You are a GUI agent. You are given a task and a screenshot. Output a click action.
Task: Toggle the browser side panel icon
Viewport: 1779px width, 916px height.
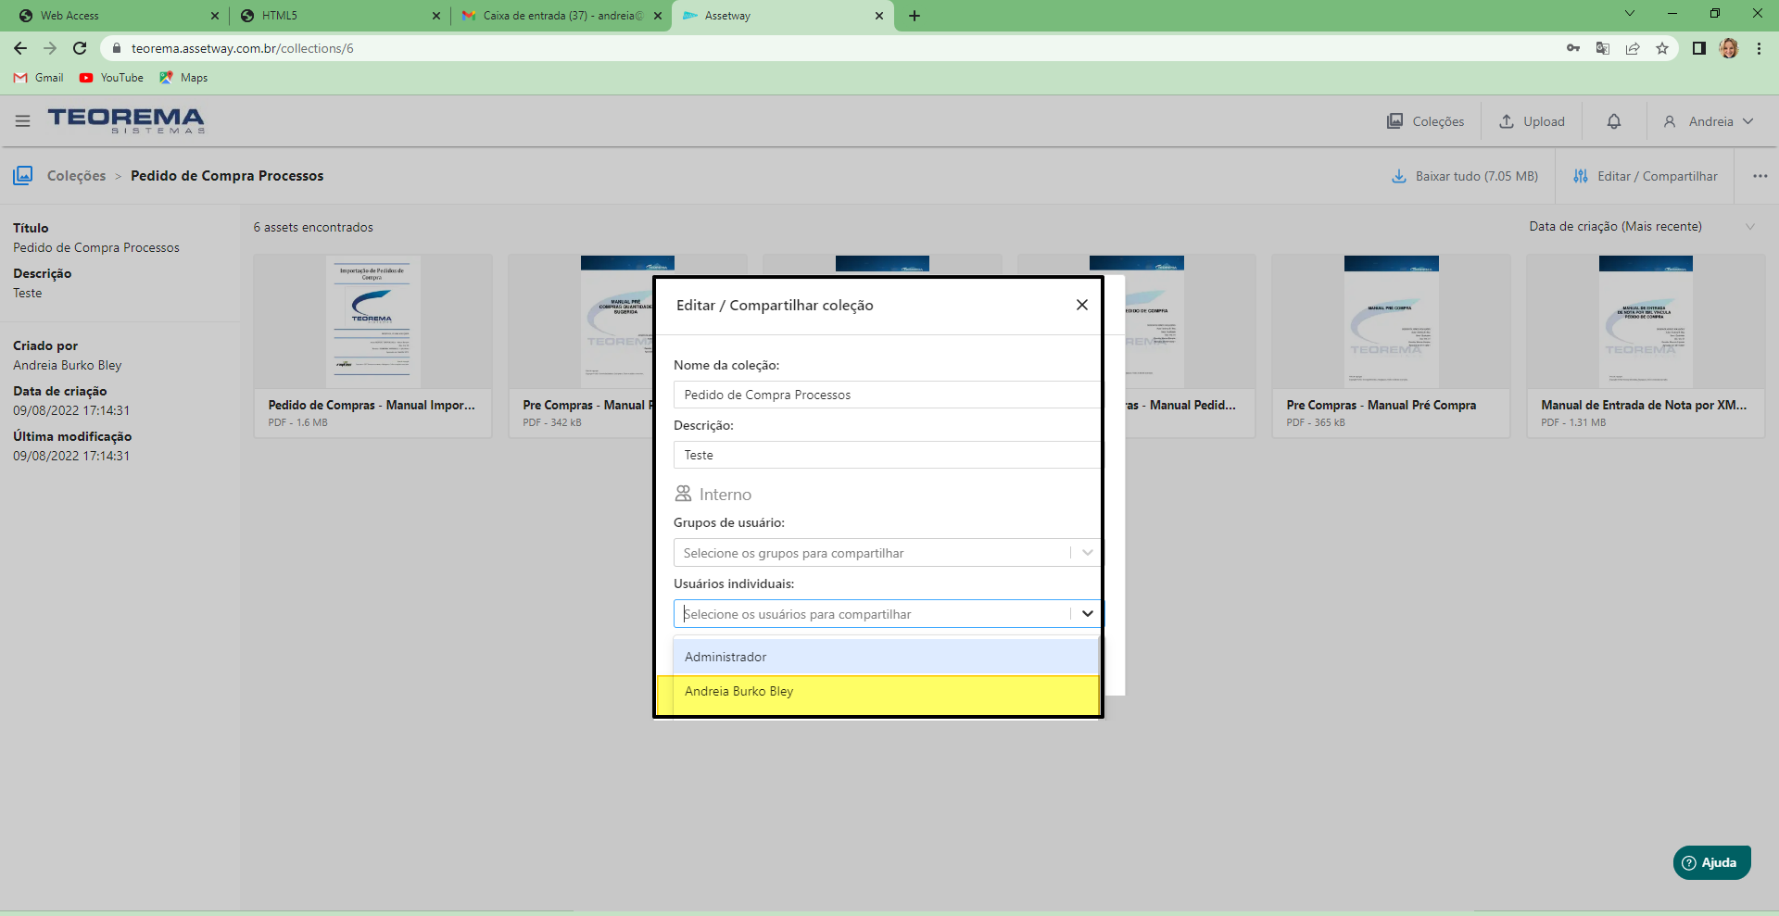[1698, 48]
